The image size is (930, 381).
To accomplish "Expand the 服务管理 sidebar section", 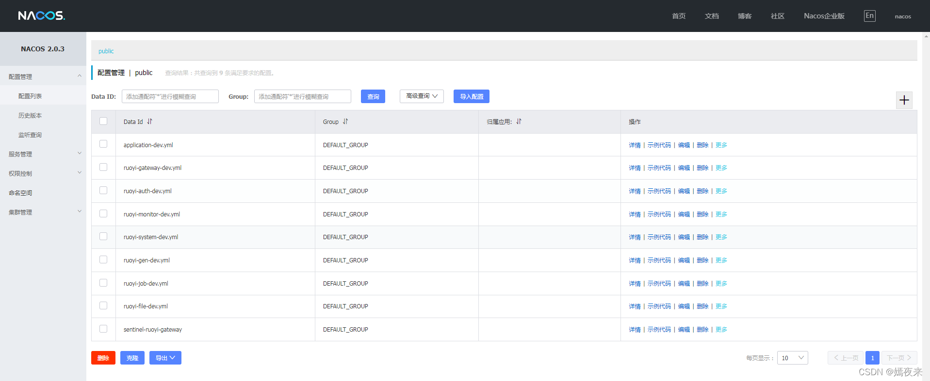I will (x=43, y=154).
